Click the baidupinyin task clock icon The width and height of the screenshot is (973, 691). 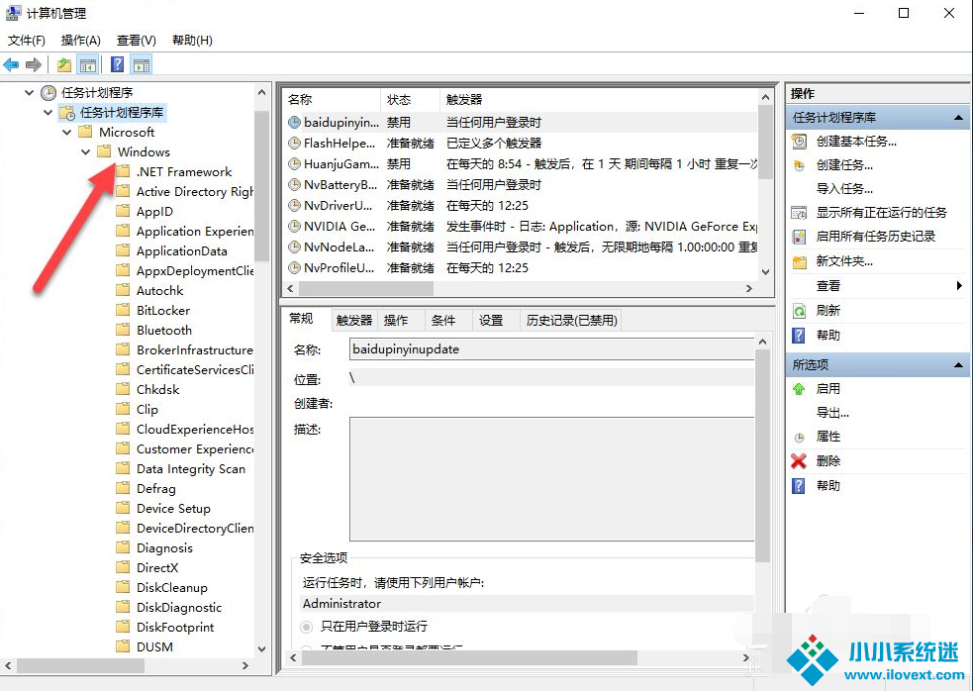pos(294,123)
